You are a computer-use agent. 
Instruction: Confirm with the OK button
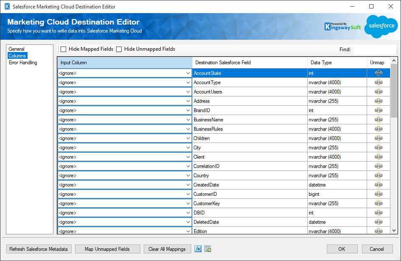(342, 249)
